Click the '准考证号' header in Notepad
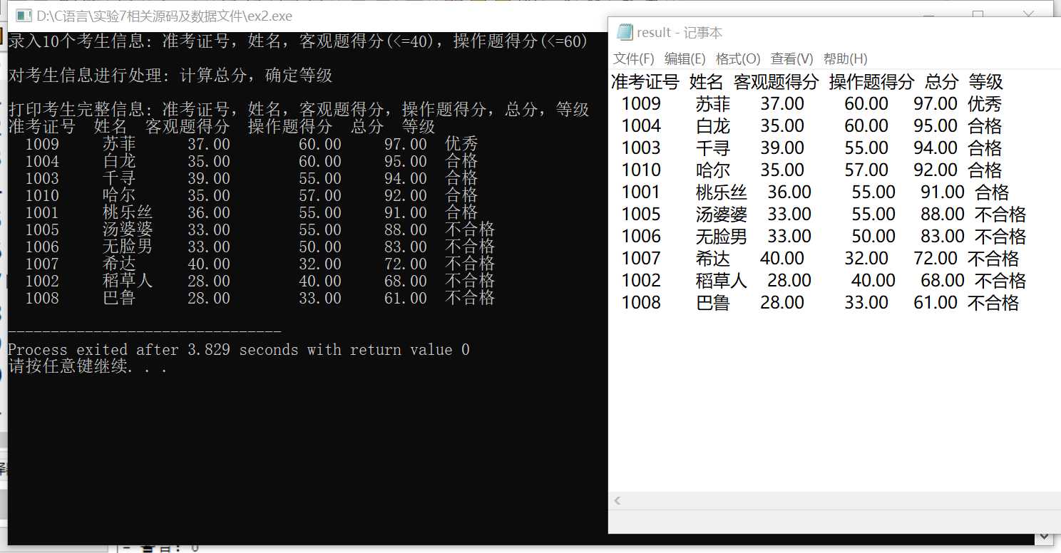The image size is (1061, 553). [645, 82]
